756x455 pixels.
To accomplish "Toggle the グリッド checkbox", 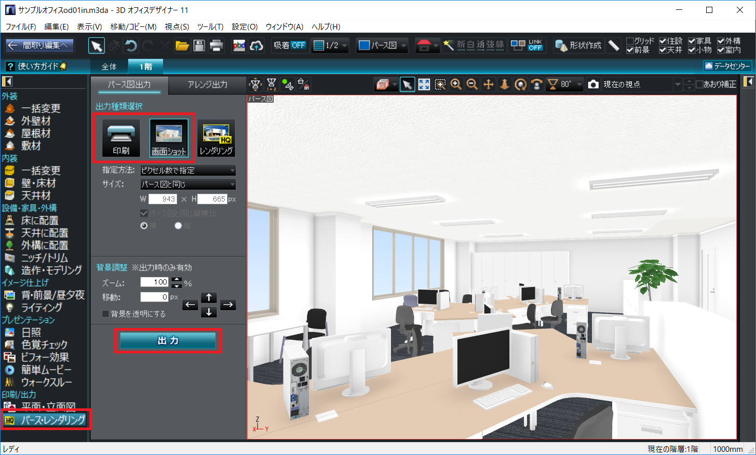I will point(630,41).
